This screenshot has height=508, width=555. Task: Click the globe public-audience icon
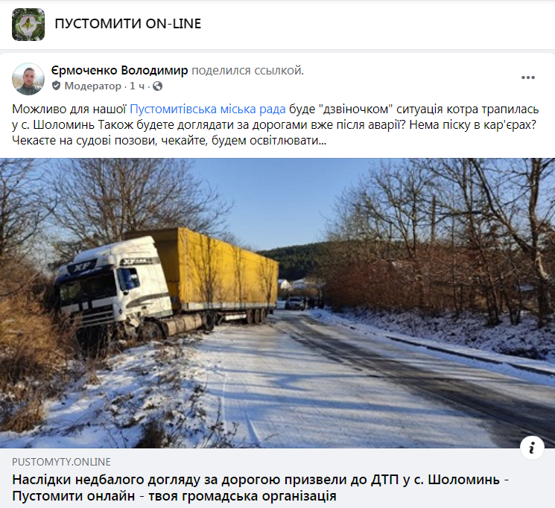[157, 86]
